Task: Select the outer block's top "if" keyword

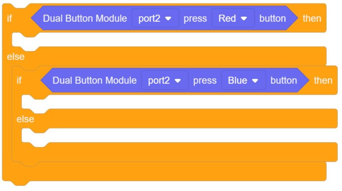Action: pos(9,18)
